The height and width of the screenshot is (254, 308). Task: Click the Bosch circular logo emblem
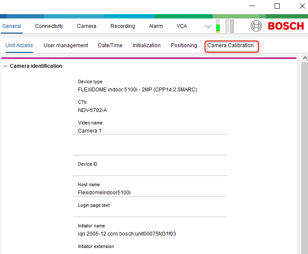[x=256, y=26]
